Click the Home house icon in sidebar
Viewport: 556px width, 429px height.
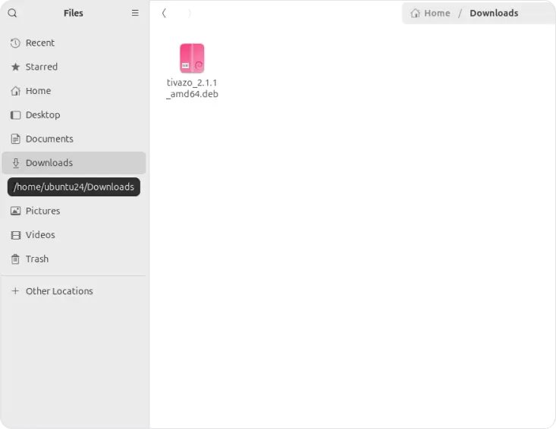pyautogui.click(x=15, y=91)
